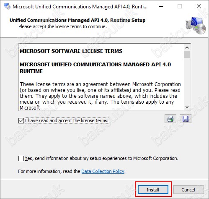The image size is (209, 199).
Task: Click the disabled maximize button
Action: [180, 6]
